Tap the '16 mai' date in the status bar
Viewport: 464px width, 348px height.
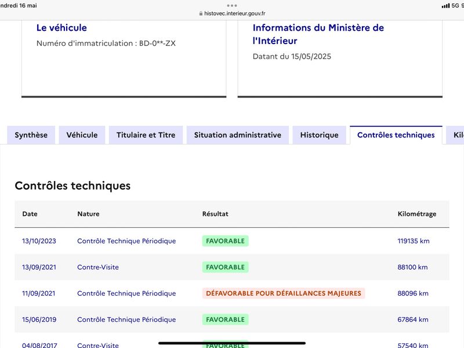click(x=28, y=6)
